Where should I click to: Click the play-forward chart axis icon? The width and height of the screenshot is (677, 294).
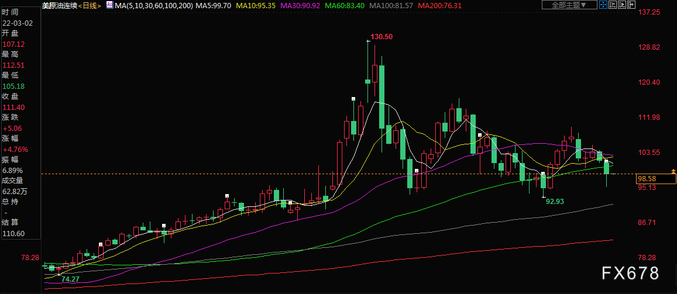click(622, 5)
